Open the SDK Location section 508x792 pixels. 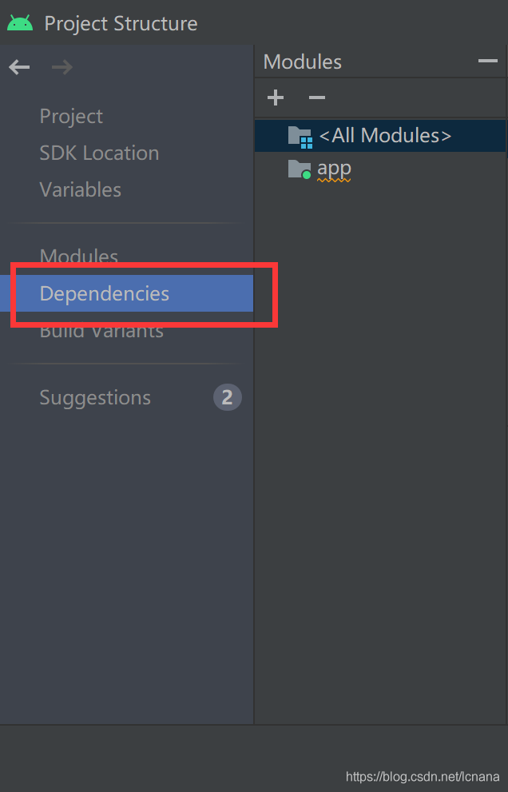click(x=100, y=153)
